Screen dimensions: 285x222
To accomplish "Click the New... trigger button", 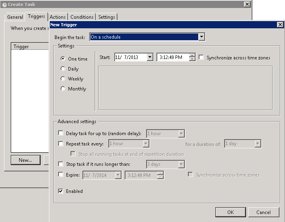I will coord(25,160).
